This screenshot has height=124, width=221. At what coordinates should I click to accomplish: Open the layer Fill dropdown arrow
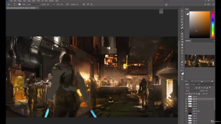click(x=209, y=94)
